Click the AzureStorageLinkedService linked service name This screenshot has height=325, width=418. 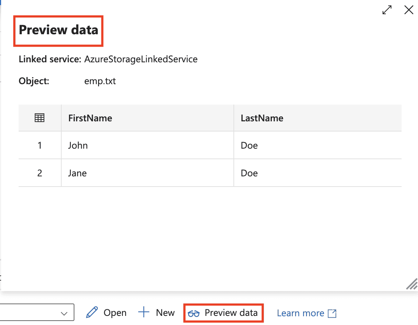(x=141, y=59)
